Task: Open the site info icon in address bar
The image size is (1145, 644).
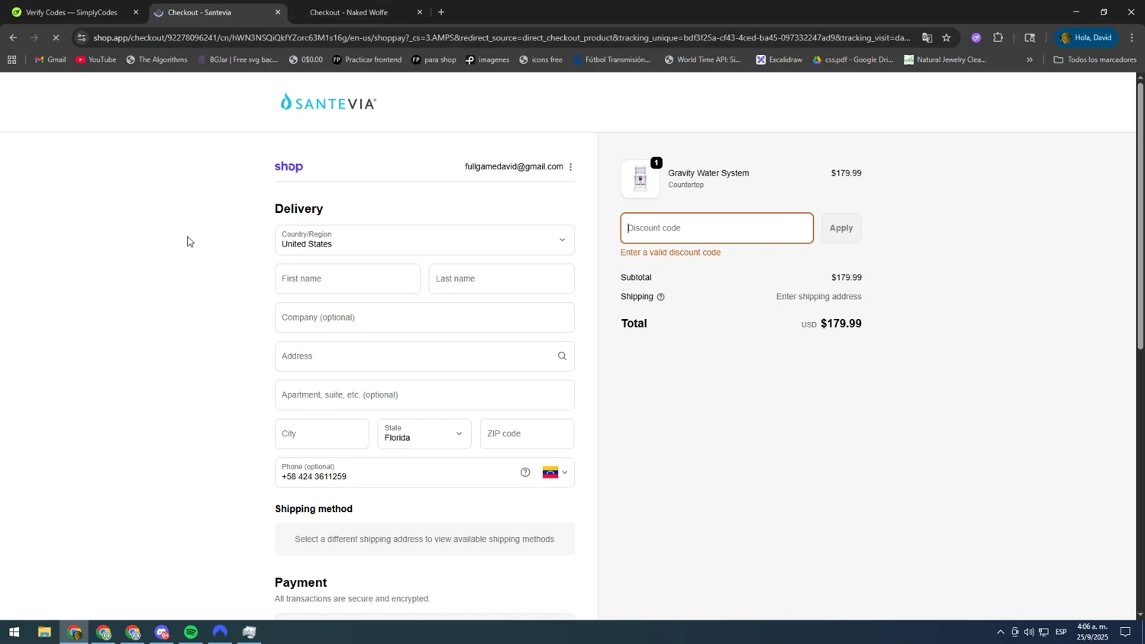Action: coord(82,37)
